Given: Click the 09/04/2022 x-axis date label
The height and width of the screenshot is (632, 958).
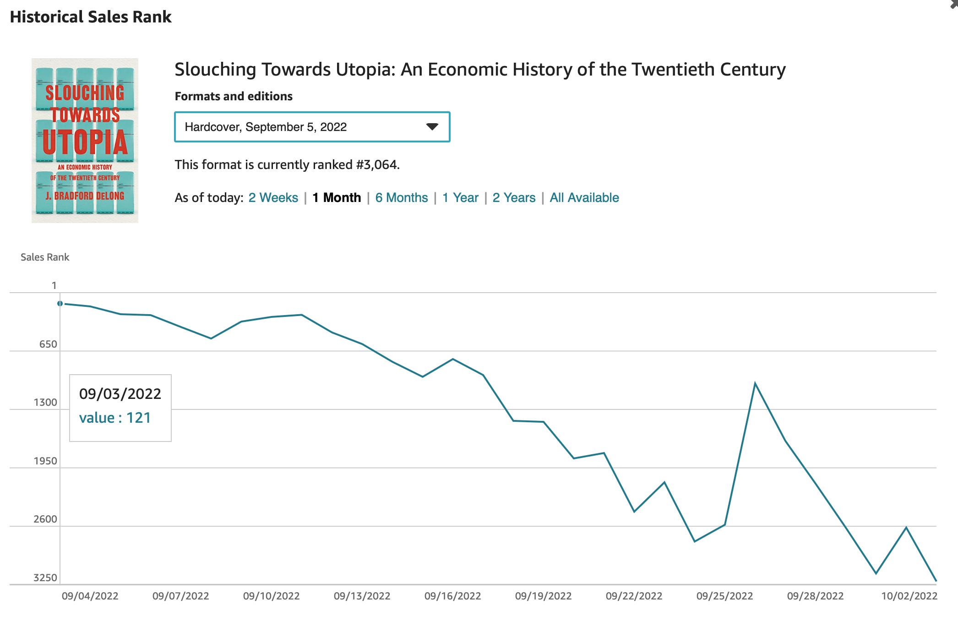Looking at the screenshot, I should click(x=90, y=596).
